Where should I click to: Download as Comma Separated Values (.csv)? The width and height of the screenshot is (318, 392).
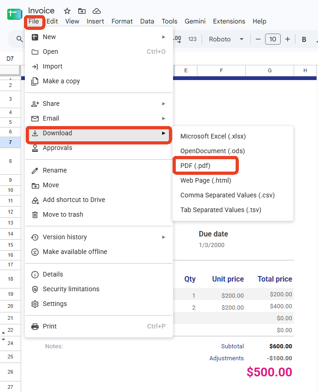[233, 196]
